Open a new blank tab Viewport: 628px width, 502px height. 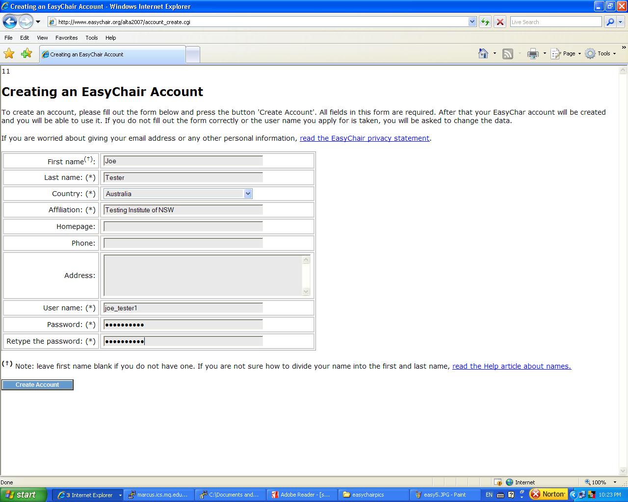coord(193,55)
